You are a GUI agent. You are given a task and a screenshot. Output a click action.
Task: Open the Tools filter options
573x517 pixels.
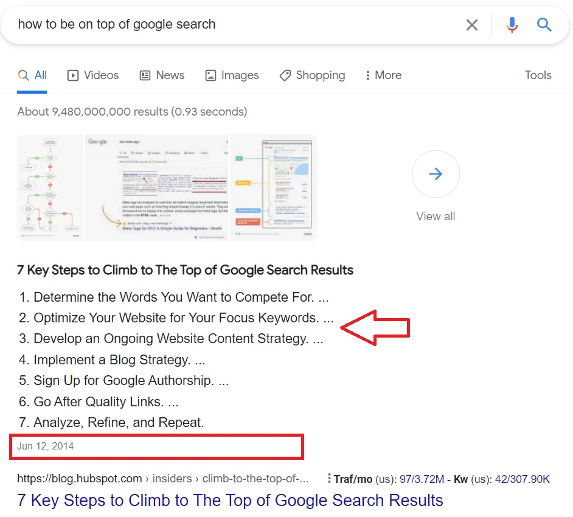[x=538, y=75]
